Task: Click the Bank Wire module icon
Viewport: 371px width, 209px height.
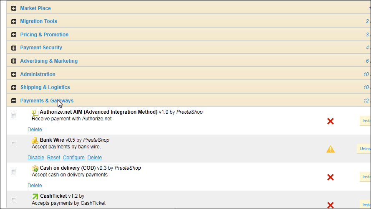Action: pos(35,140)
